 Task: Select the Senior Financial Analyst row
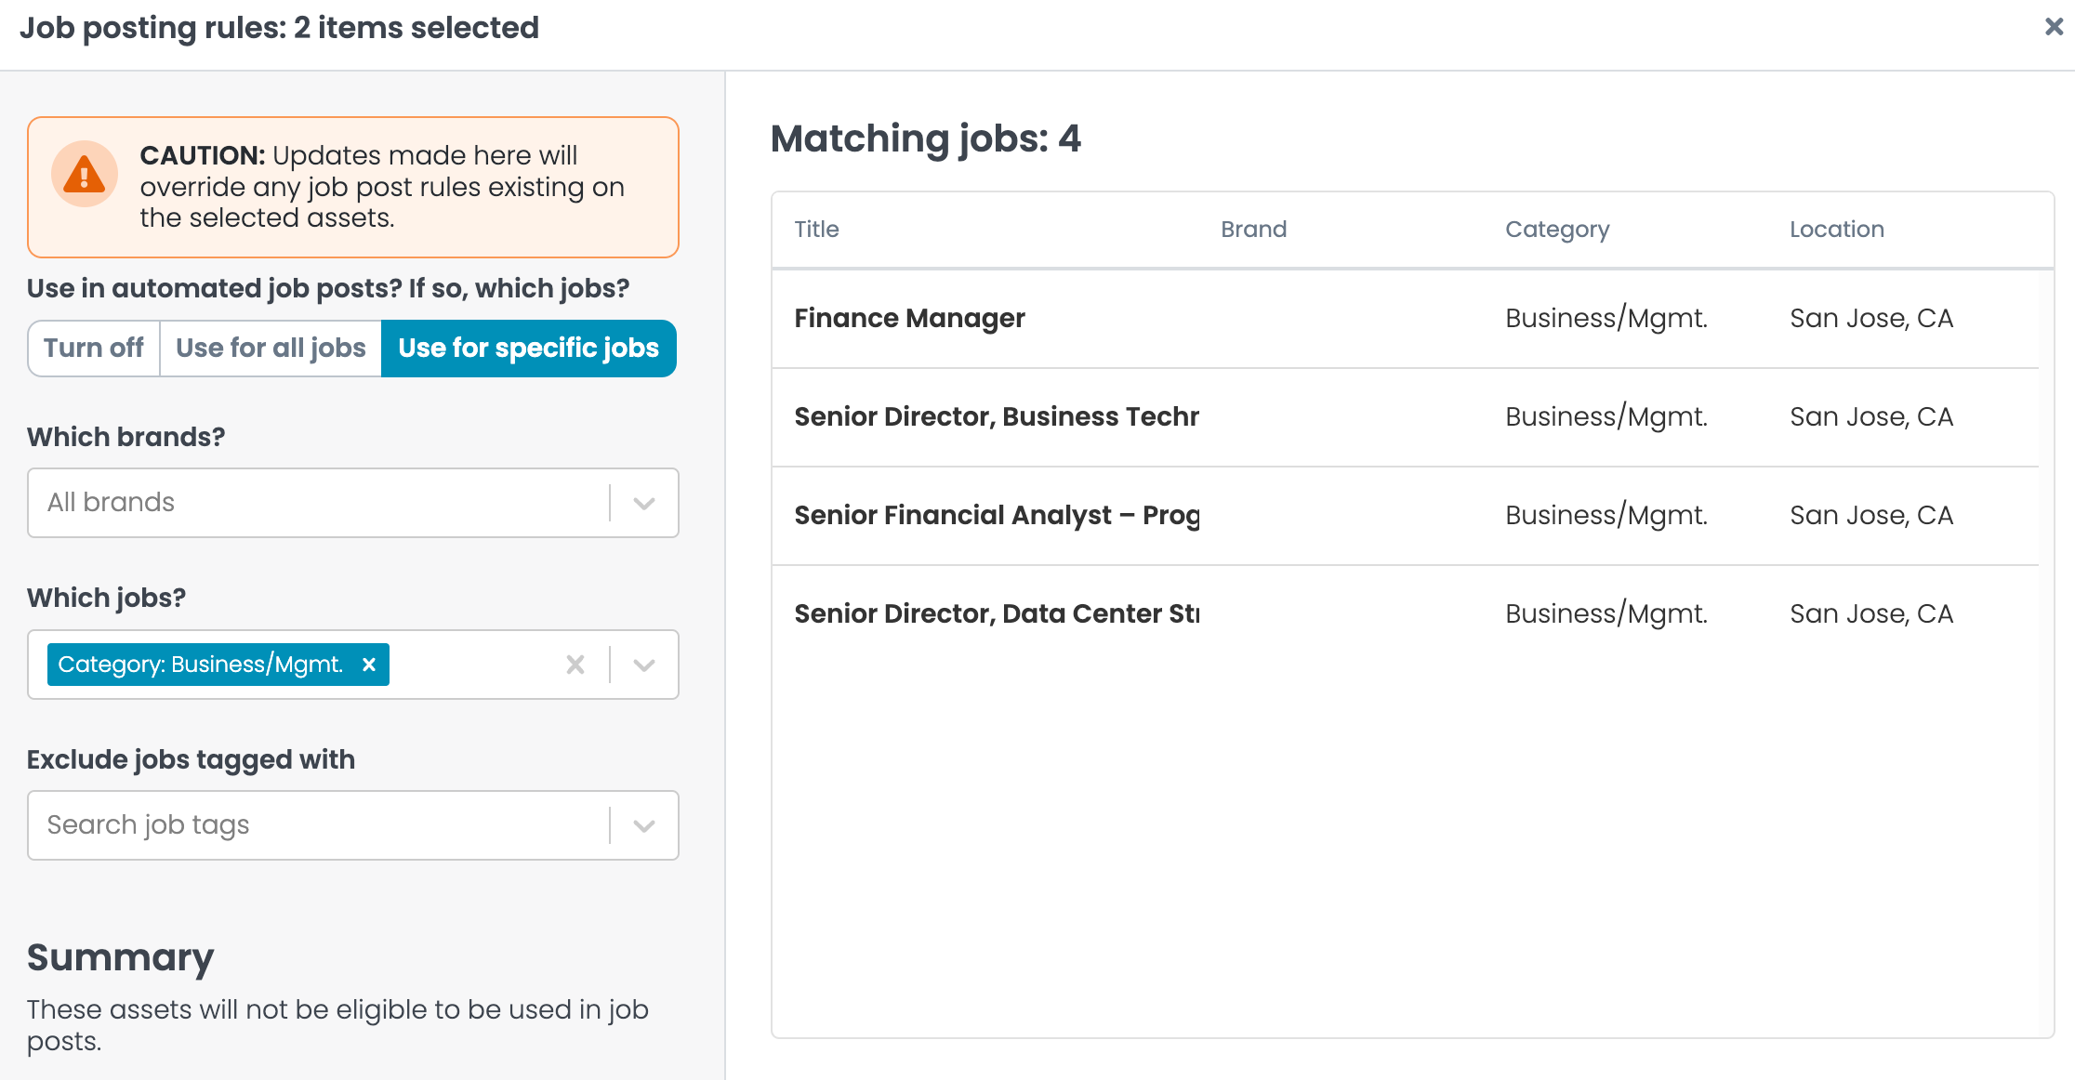click(996, 516)
